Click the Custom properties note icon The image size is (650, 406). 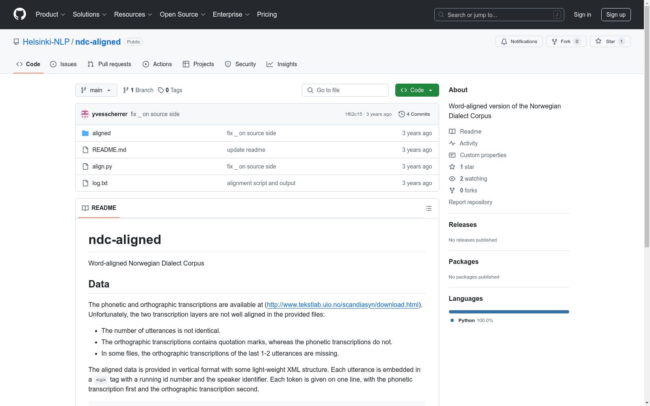[452, 155]
